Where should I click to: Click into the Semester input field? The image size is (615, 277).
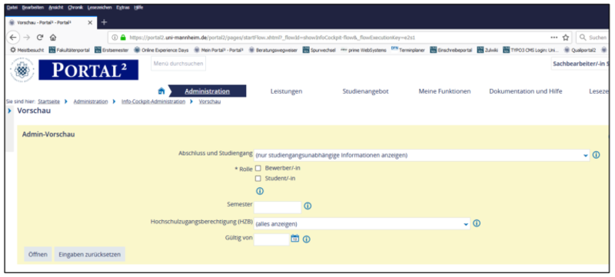[x=278, y=207]
